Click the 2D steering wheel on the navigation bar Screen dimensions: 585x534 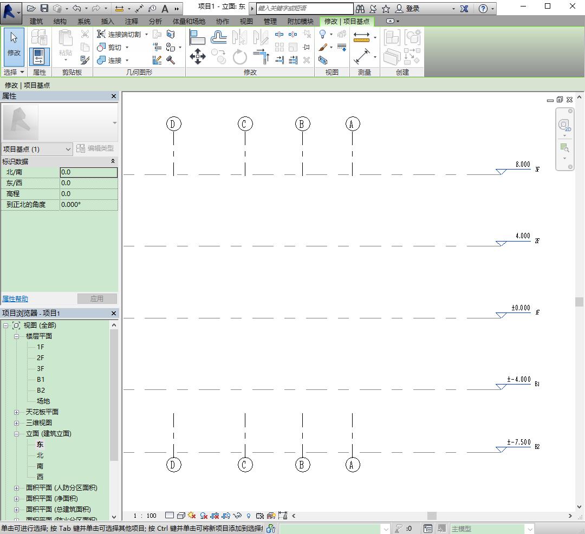(564, 125)
